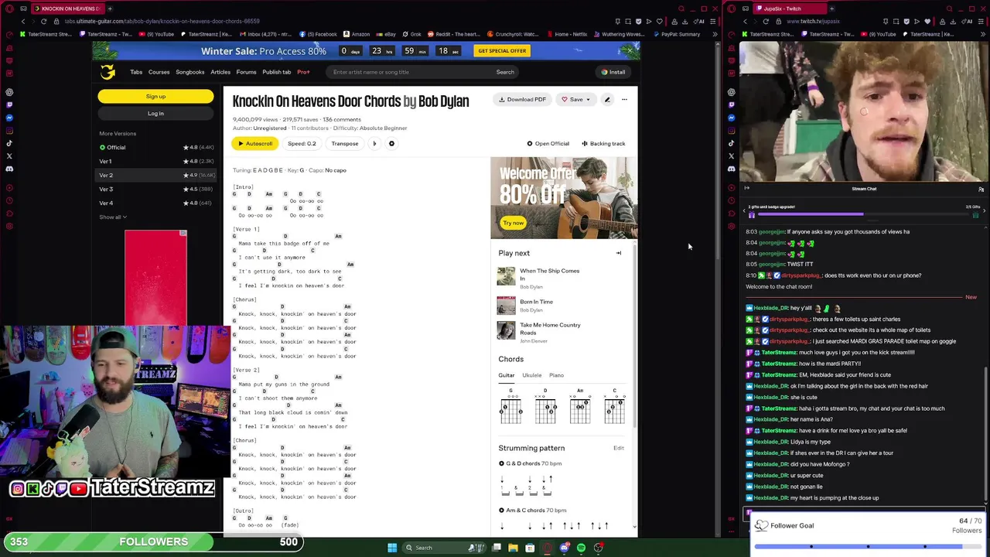Open the Spotify taskbar icon
The height and width of the screenshot is (557, 990).
point(581,548)
